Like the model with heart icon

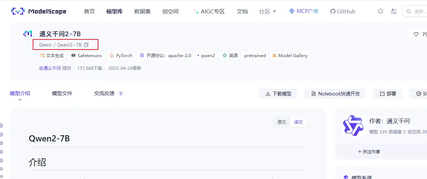[416, 34]
